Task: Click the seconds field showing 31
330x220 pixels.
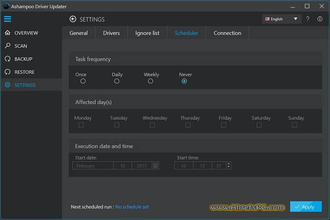Action: point(219,165)
